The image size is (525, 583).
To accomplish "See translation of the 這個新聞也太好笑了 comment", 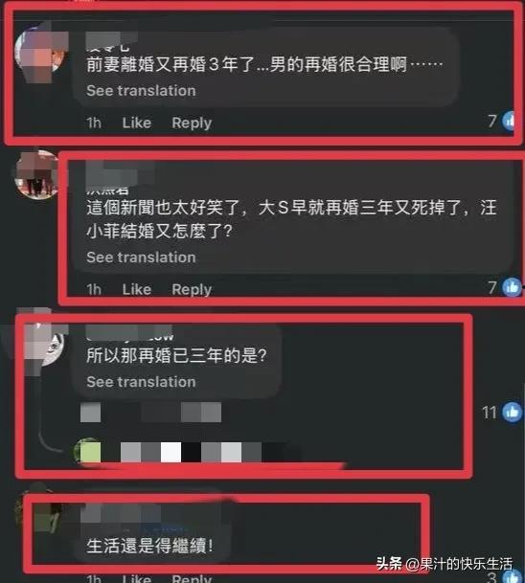I will click(141, 258).
